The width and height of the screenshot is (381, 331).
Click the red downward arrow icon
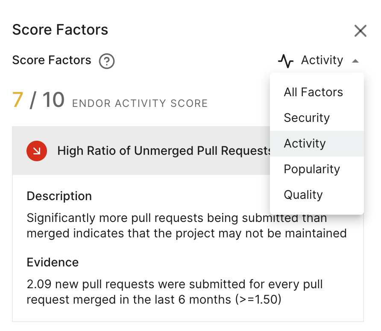click(37, 151)
